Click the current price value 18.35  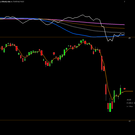point(129,100)
